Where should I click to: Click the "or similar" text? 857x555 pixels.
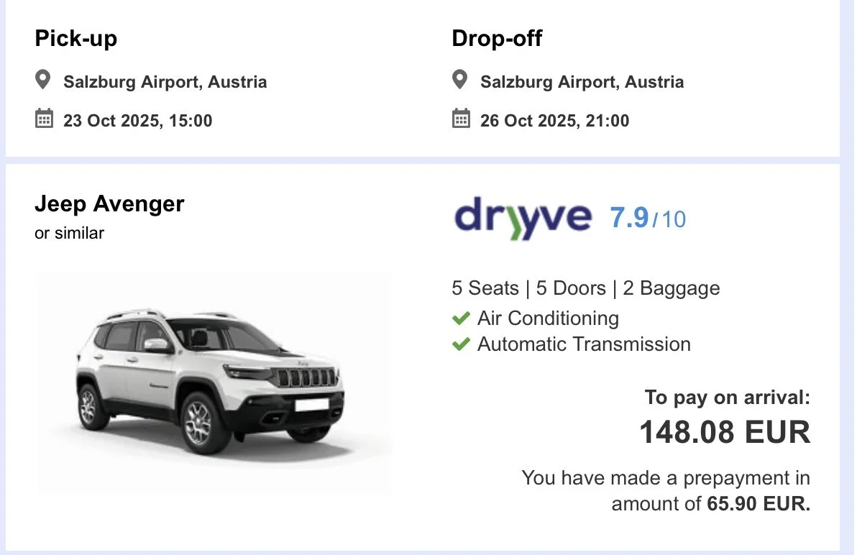point(70,233)
